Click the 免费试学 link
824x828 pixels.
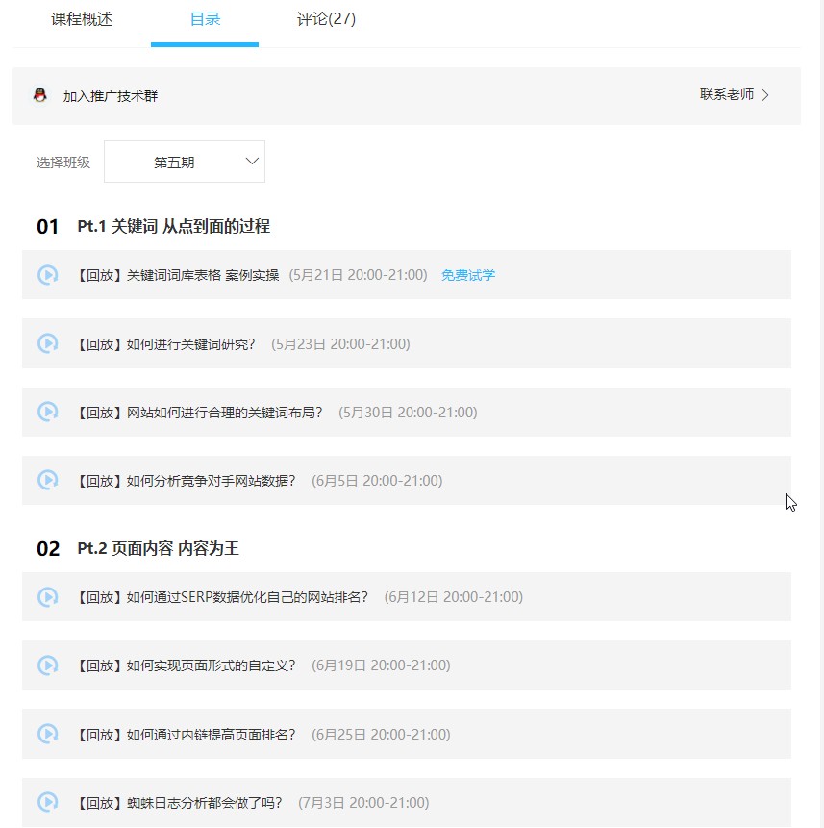(x=468, y=275)
